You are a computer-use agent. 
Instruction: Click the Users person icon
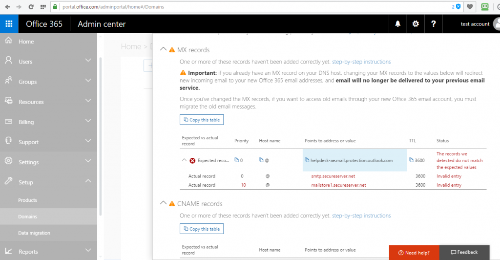pyautogui.click(x=8, y=60)
